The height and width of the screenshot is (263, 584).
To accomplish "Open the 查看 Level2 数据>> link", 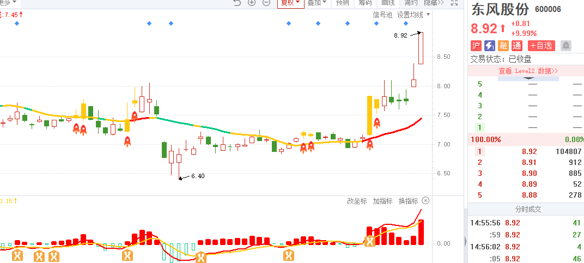I will pyautogui.click(x=528, y=71).
